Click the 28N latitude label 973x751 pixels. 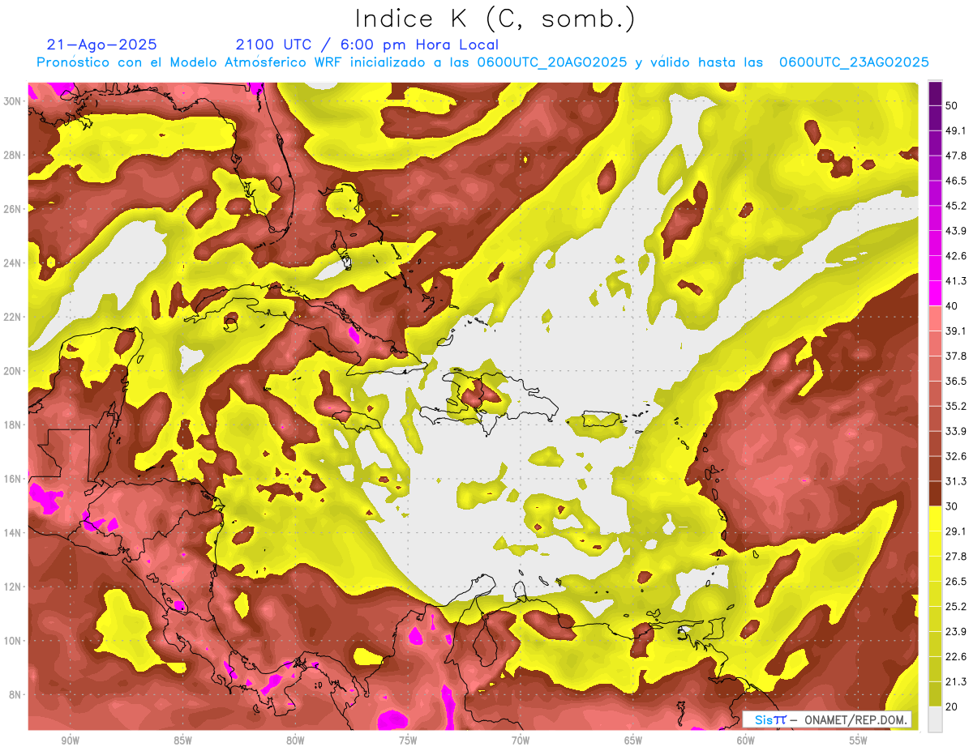tap(12, 155)
